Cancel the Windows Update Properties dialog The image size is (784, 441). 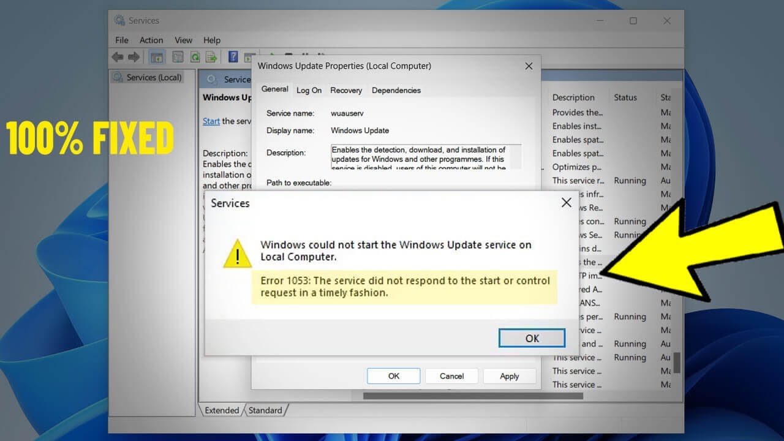click(x=452, y=376)
